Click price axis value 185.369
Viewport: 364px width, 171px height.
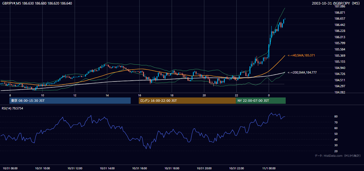tap(340, 56)
